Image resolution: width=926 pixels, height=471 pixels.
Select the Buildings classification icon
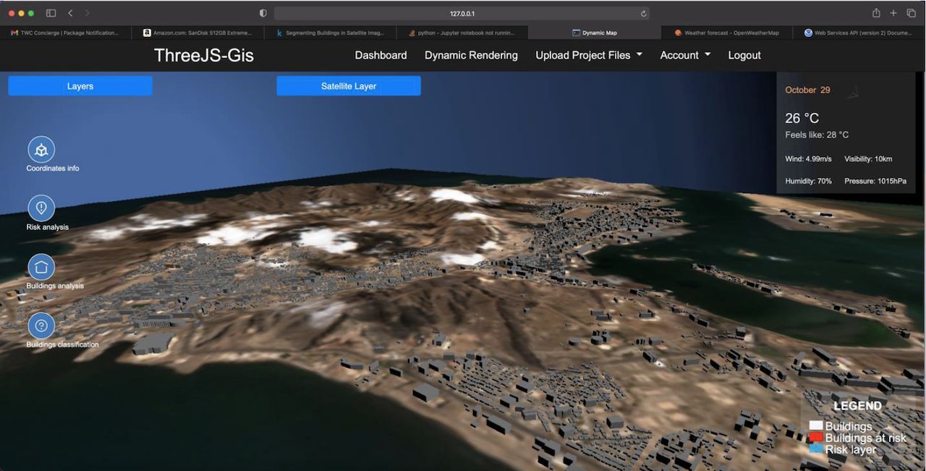pyautogui.click(x=41, y=326)
